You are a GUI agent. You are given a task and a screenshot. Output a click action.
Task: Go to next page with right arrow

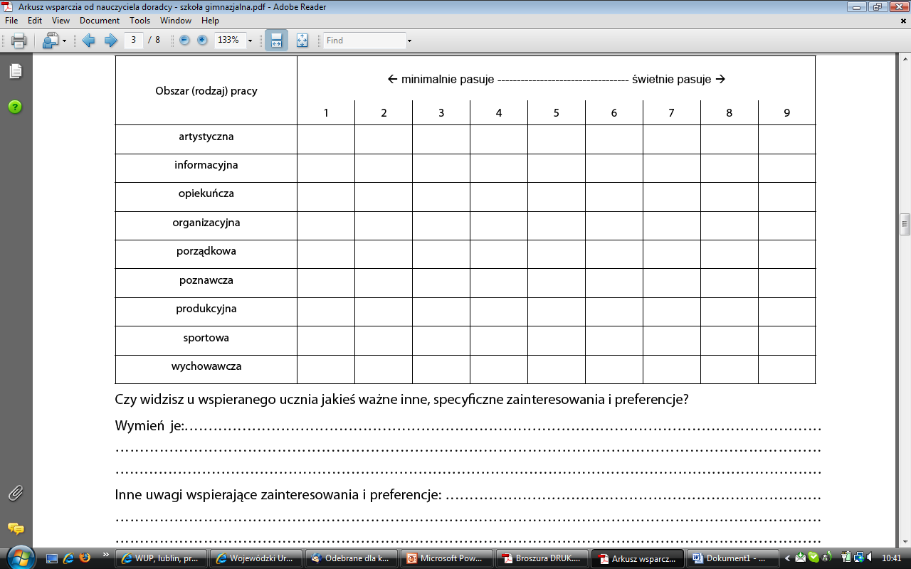click(110, 41)
